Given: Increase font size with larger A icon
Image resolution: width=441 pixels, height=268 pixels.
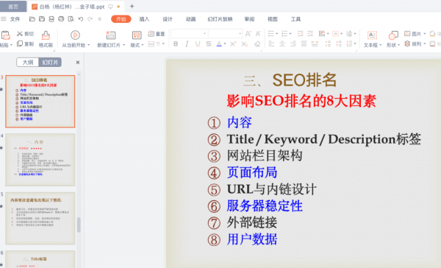Looking at the screenshot, I should [248, 34].
